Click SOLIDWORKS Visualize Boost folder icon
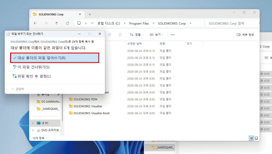The height and width of the screenshot is (154, 272). tap(71, 113)
